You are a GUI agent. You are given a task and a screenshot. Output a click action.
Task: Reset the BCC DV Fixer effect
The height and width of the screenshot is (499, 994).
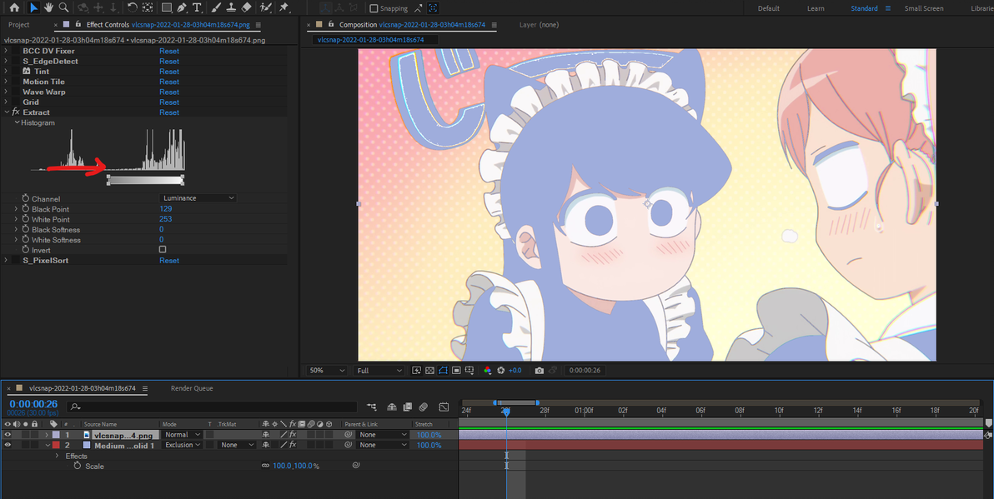169,51
